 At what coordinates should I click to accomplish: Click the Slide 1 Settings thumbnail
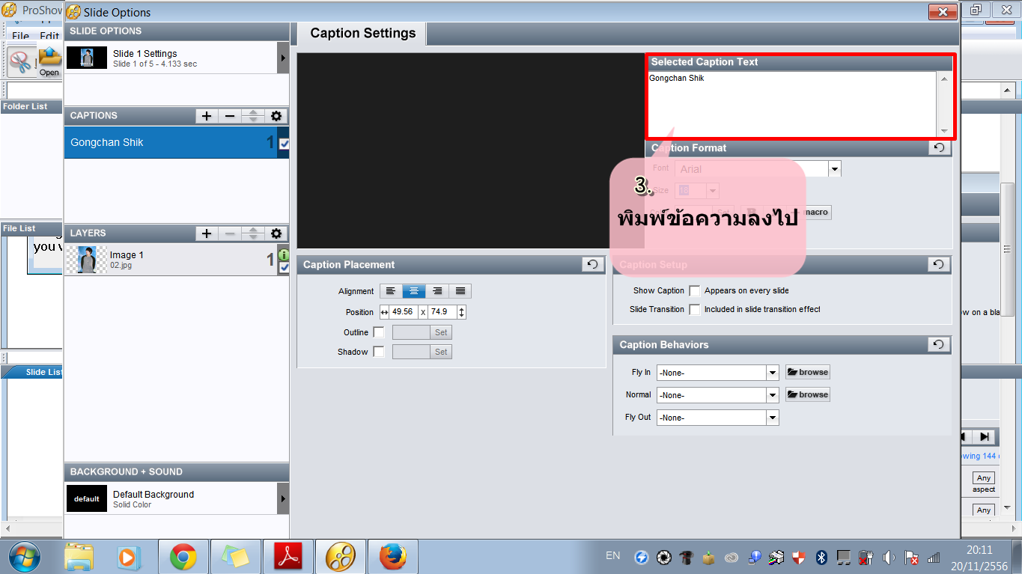point(87,58)
